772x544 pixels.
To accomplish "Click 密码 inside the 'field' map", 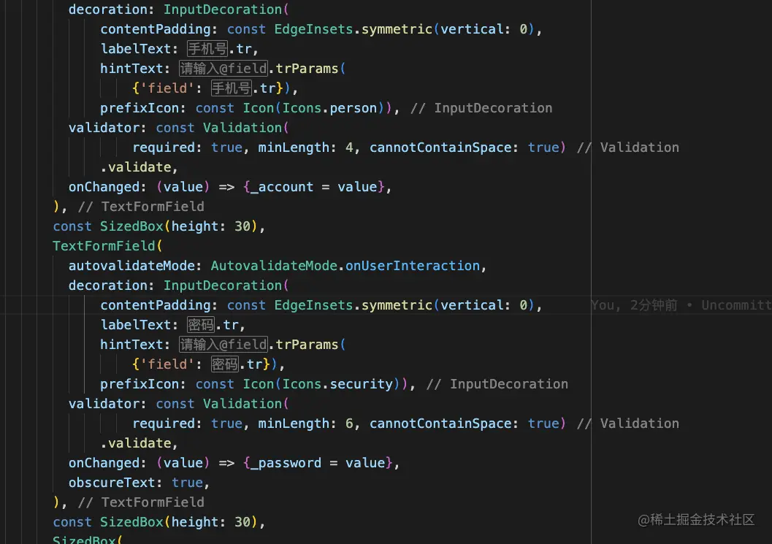I will pyautogui.click(x=224, y=364).
